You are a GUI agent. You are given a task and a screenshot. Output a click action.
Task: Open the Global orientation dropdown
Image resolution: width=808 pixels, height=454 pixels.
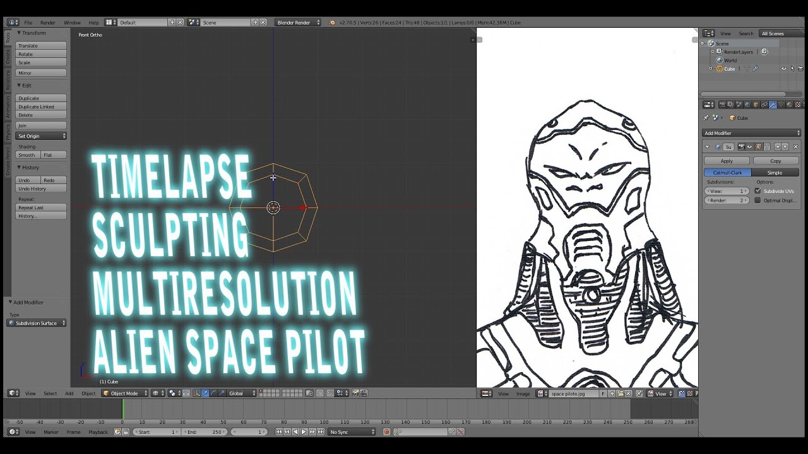[242, 393]
